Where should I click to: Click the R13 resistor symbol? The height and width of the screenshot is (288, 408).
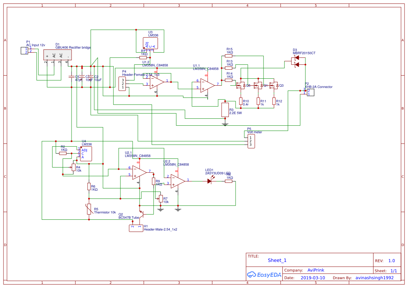click(229, 68)
